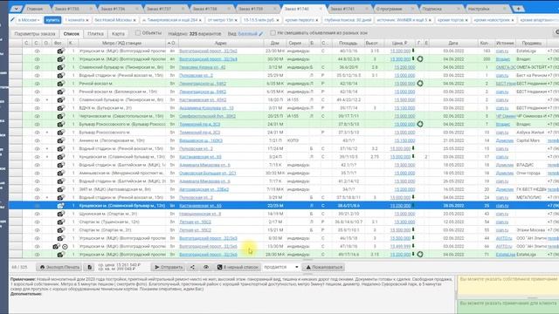Viewport: 559px width, 314px height.
Task: Click the Источник column header
Action: (x=505, y=43)
